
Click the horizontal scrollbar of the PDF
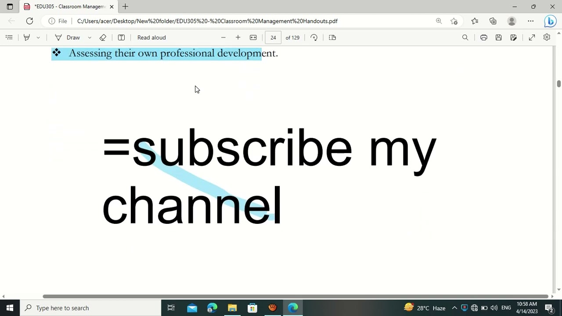[295, 296]
